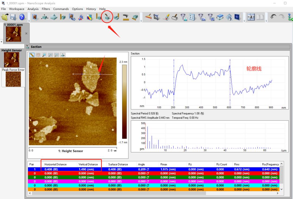Click the height color scale bar

[x=124, y=102]
